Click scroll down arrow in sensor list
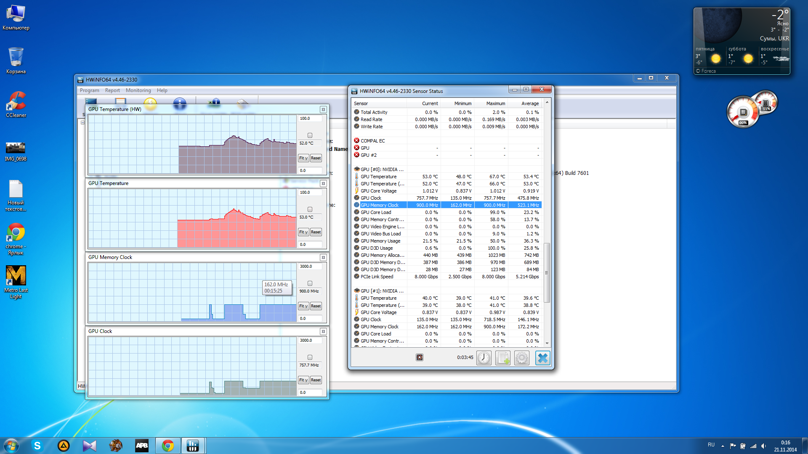 pyautogui.click(x=547, y=343)
